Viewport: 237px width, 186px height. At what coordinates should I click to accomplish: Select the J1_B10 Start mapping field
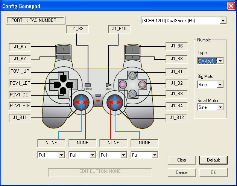(119, 29)
